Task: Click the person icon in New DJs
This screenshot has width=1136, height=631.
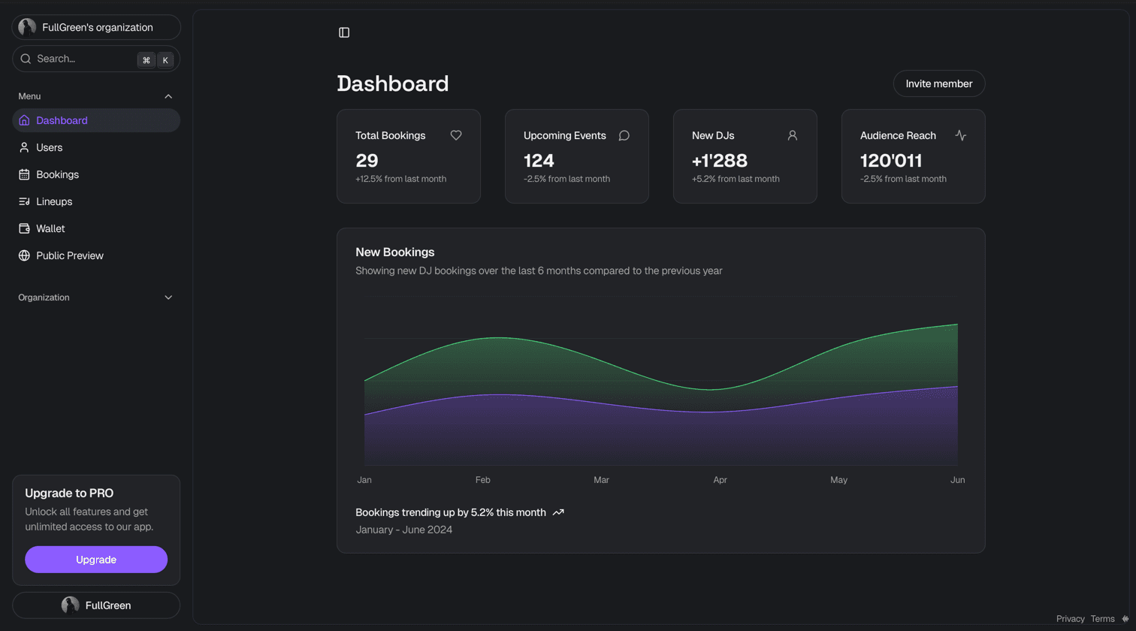Action: (792, 135)
